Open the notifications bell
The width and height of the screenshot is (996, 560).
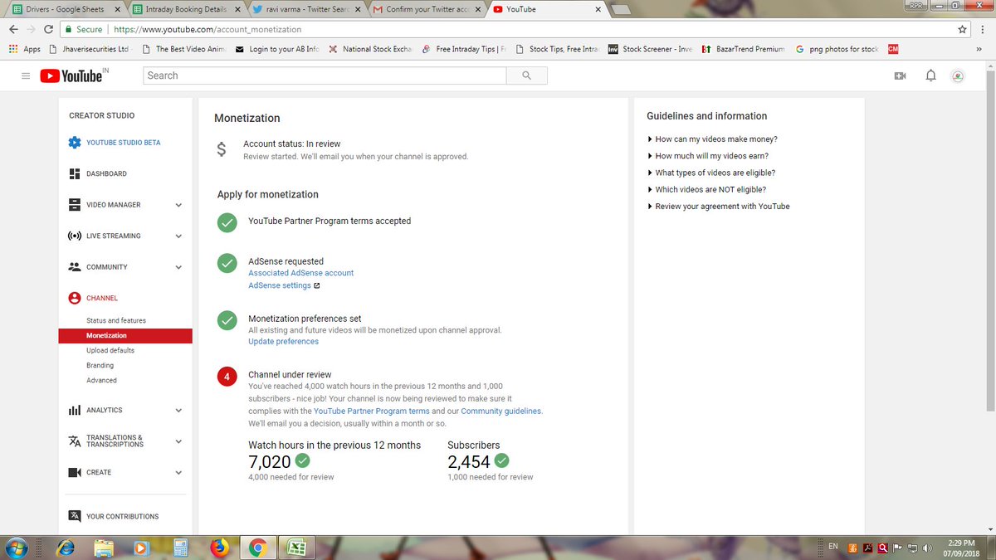tap(930, 75)
